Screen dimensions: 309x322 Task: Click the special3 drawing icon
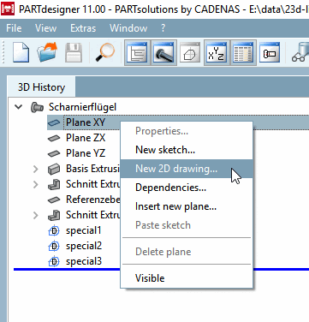coord(54,261)
